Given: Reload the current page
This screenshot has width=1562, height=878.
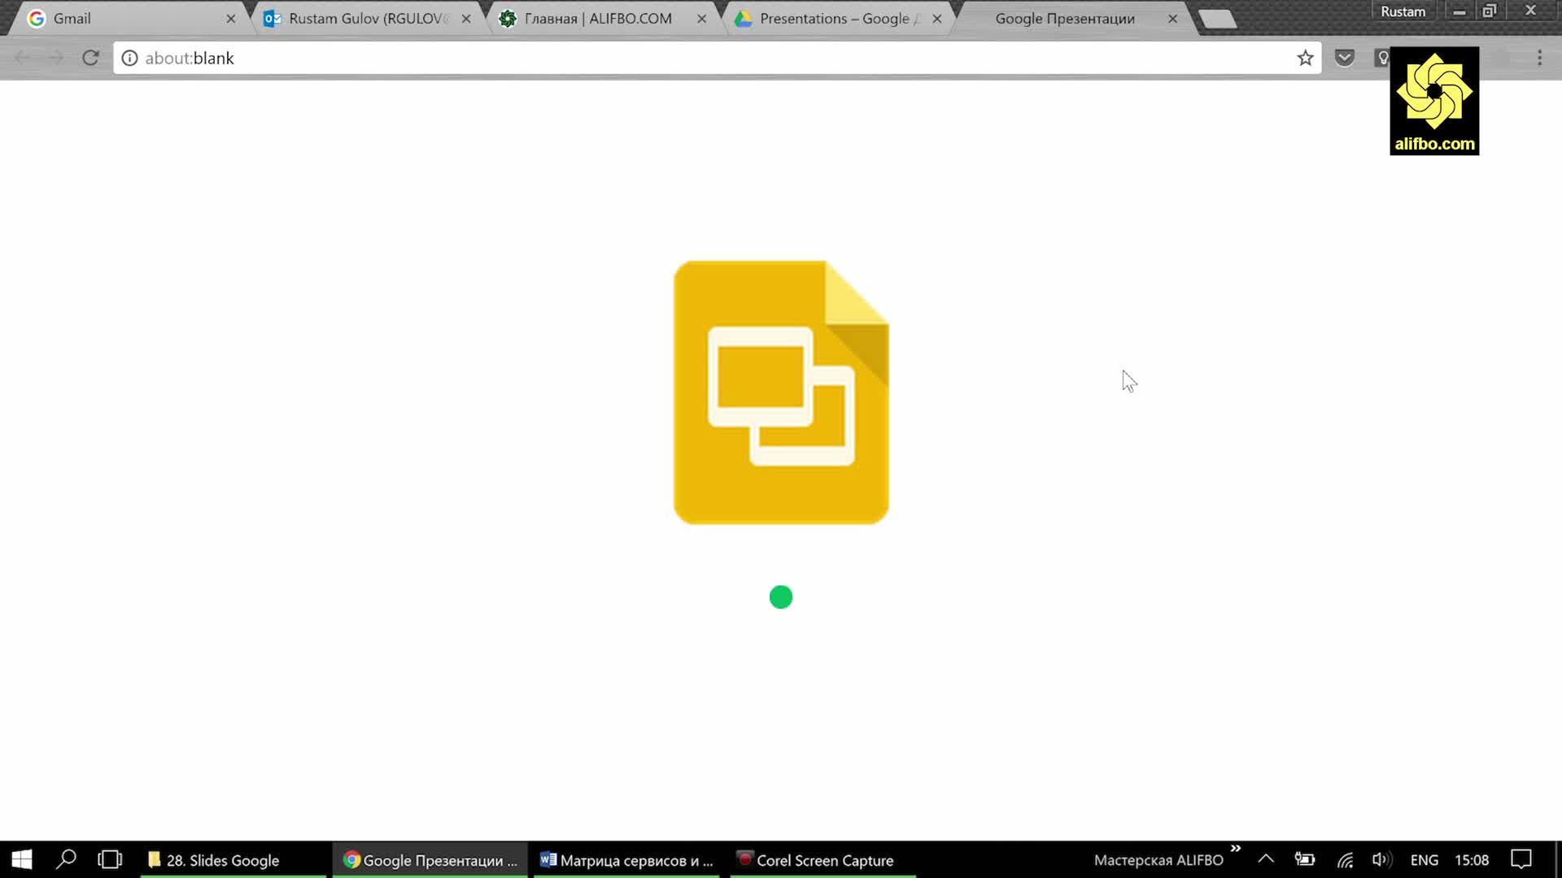Looking at the screenshot, I should click(90, 58).
